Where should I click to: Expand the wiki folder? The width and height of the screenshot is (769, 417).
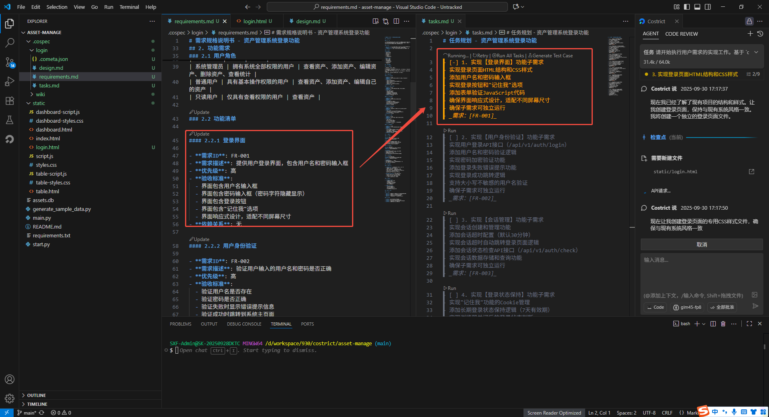click(40, 94)
